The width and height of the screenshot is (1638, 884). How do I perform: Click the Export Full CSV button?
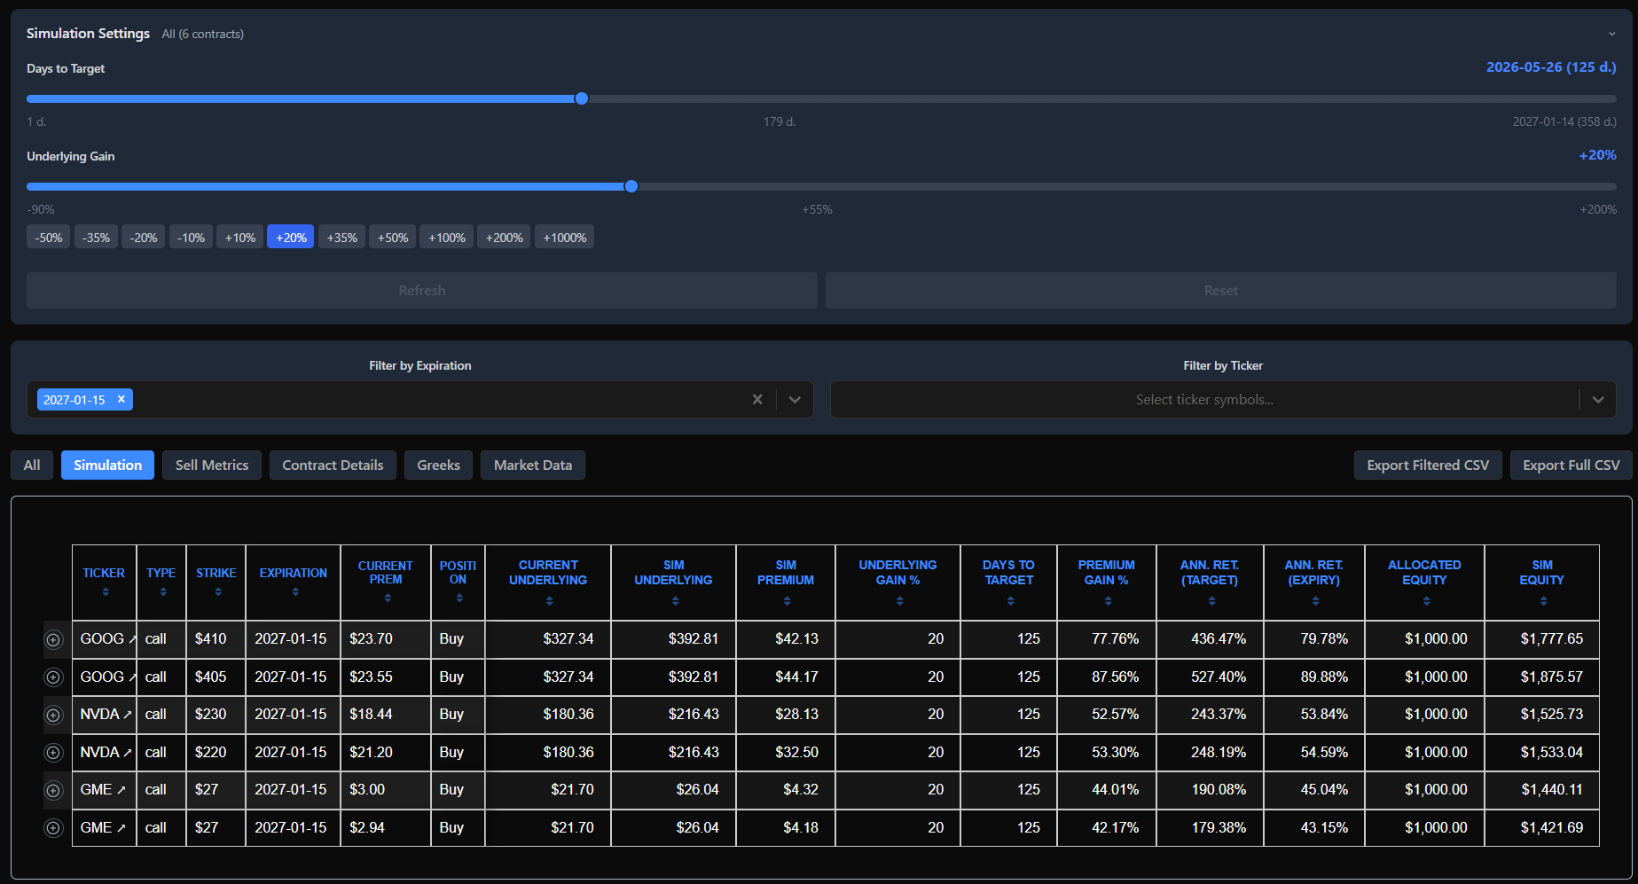coord(1571,465)
